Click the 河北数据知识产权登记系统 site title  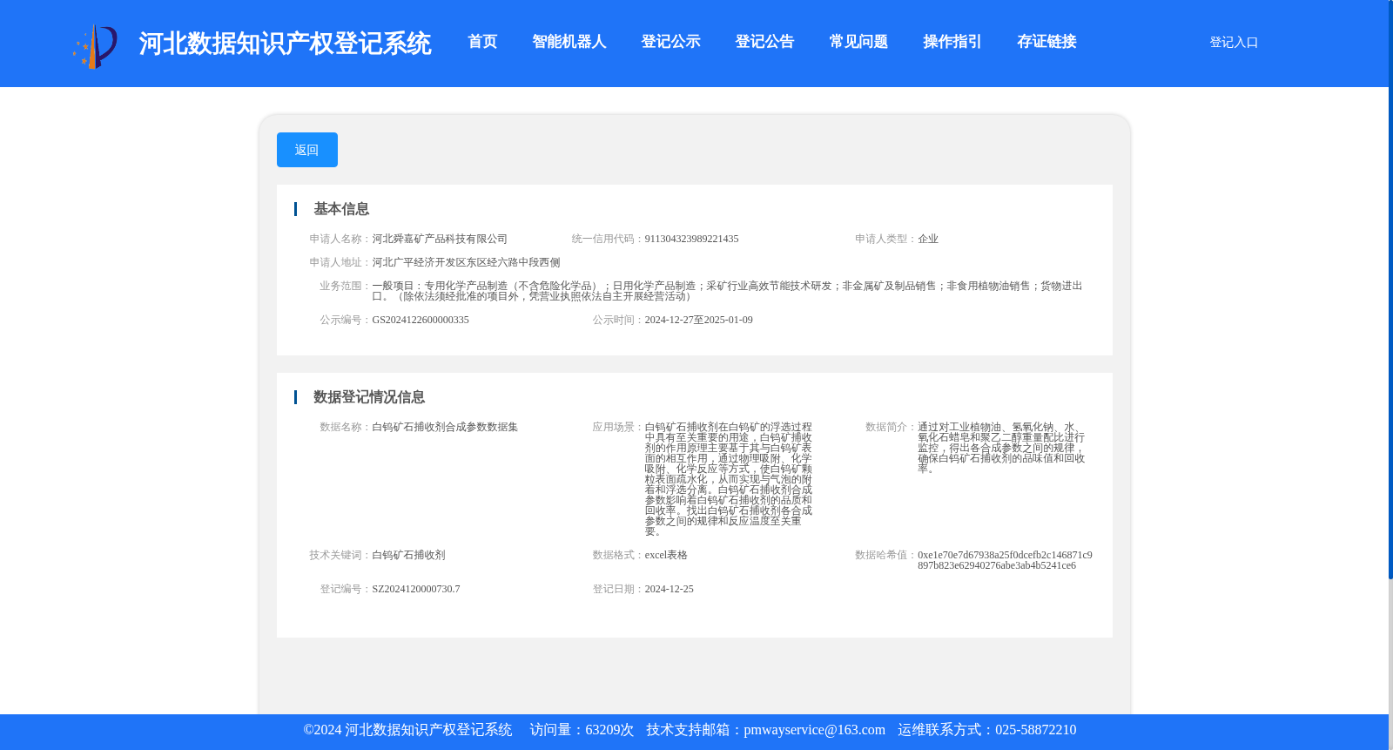tap(285, 44)
